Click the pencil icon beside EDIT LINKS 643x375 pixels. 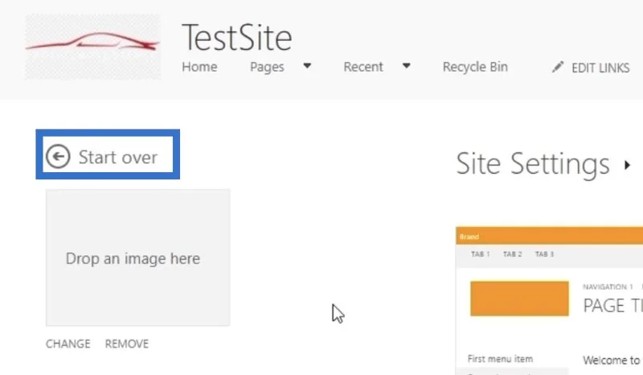click(x=558, y=67)
